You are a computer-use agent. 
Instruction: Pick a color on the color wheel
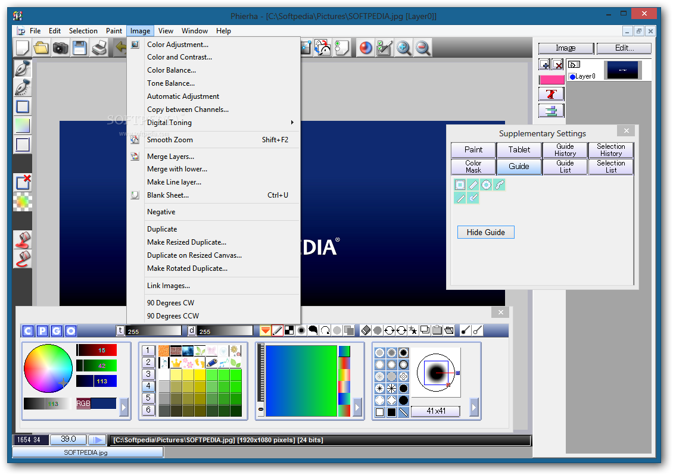click(48, 368)
